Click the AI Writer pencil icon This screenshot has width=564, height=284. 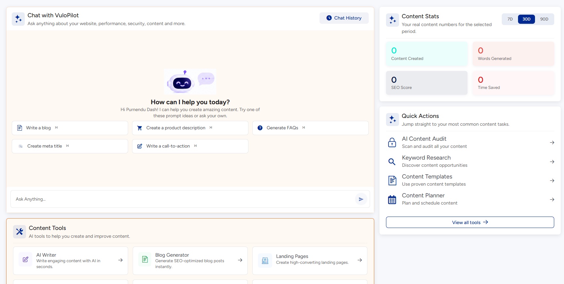[x=25, y=260]
